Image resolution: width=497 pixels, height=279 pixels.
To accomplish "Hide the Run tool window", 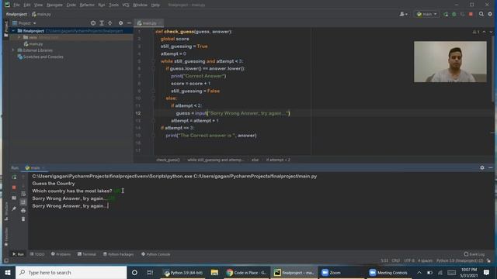I will tap(490, 167).
